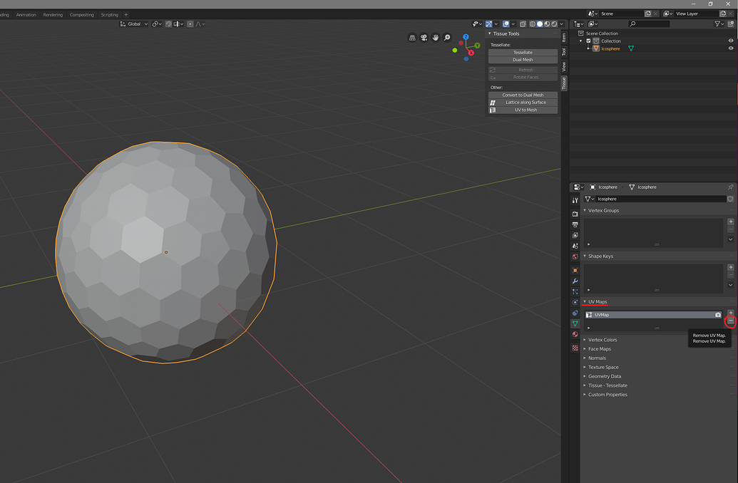Open the Scene properties tab icon
The image size is (738, 483).
(x=575, y=246)
